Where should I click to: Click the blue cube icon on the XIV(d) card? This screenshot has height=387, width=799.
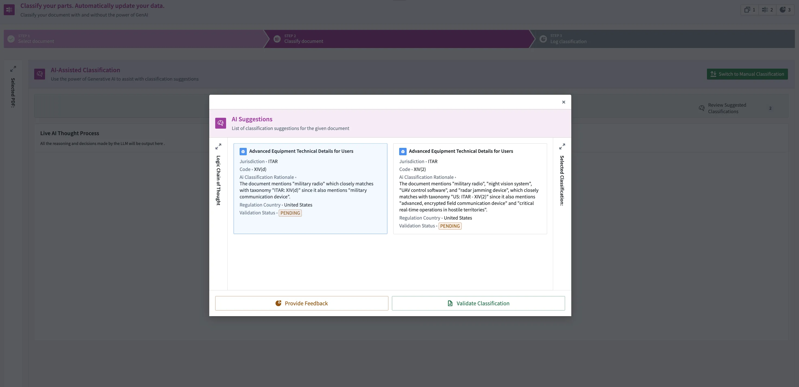(x=243, y=151)
